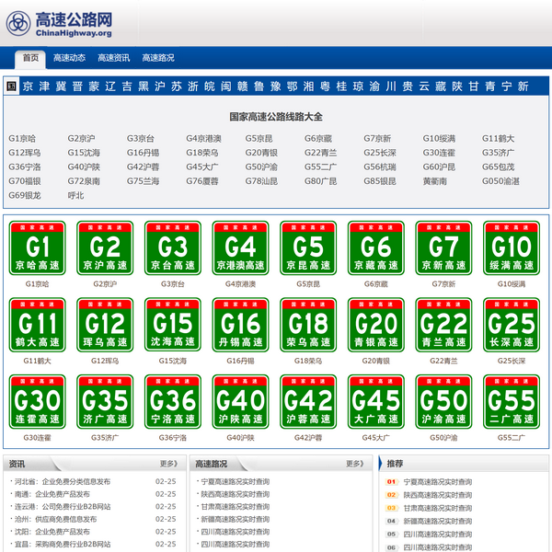
Task: Select the G36 宁洛高速 sign icon
Action: click(173, 402)
